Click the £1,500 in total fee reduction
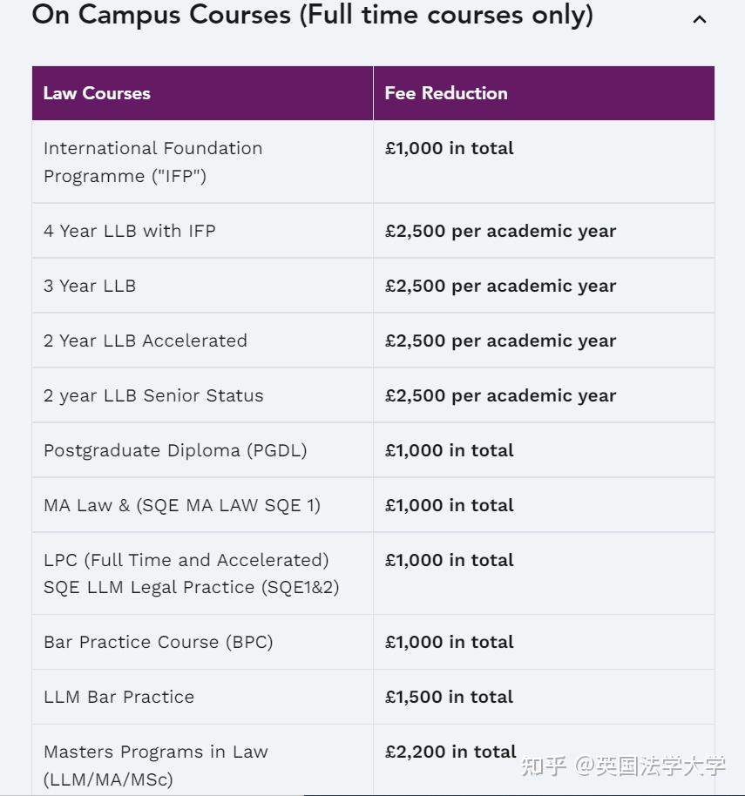 pyautogui.click(x=450, y=697)
